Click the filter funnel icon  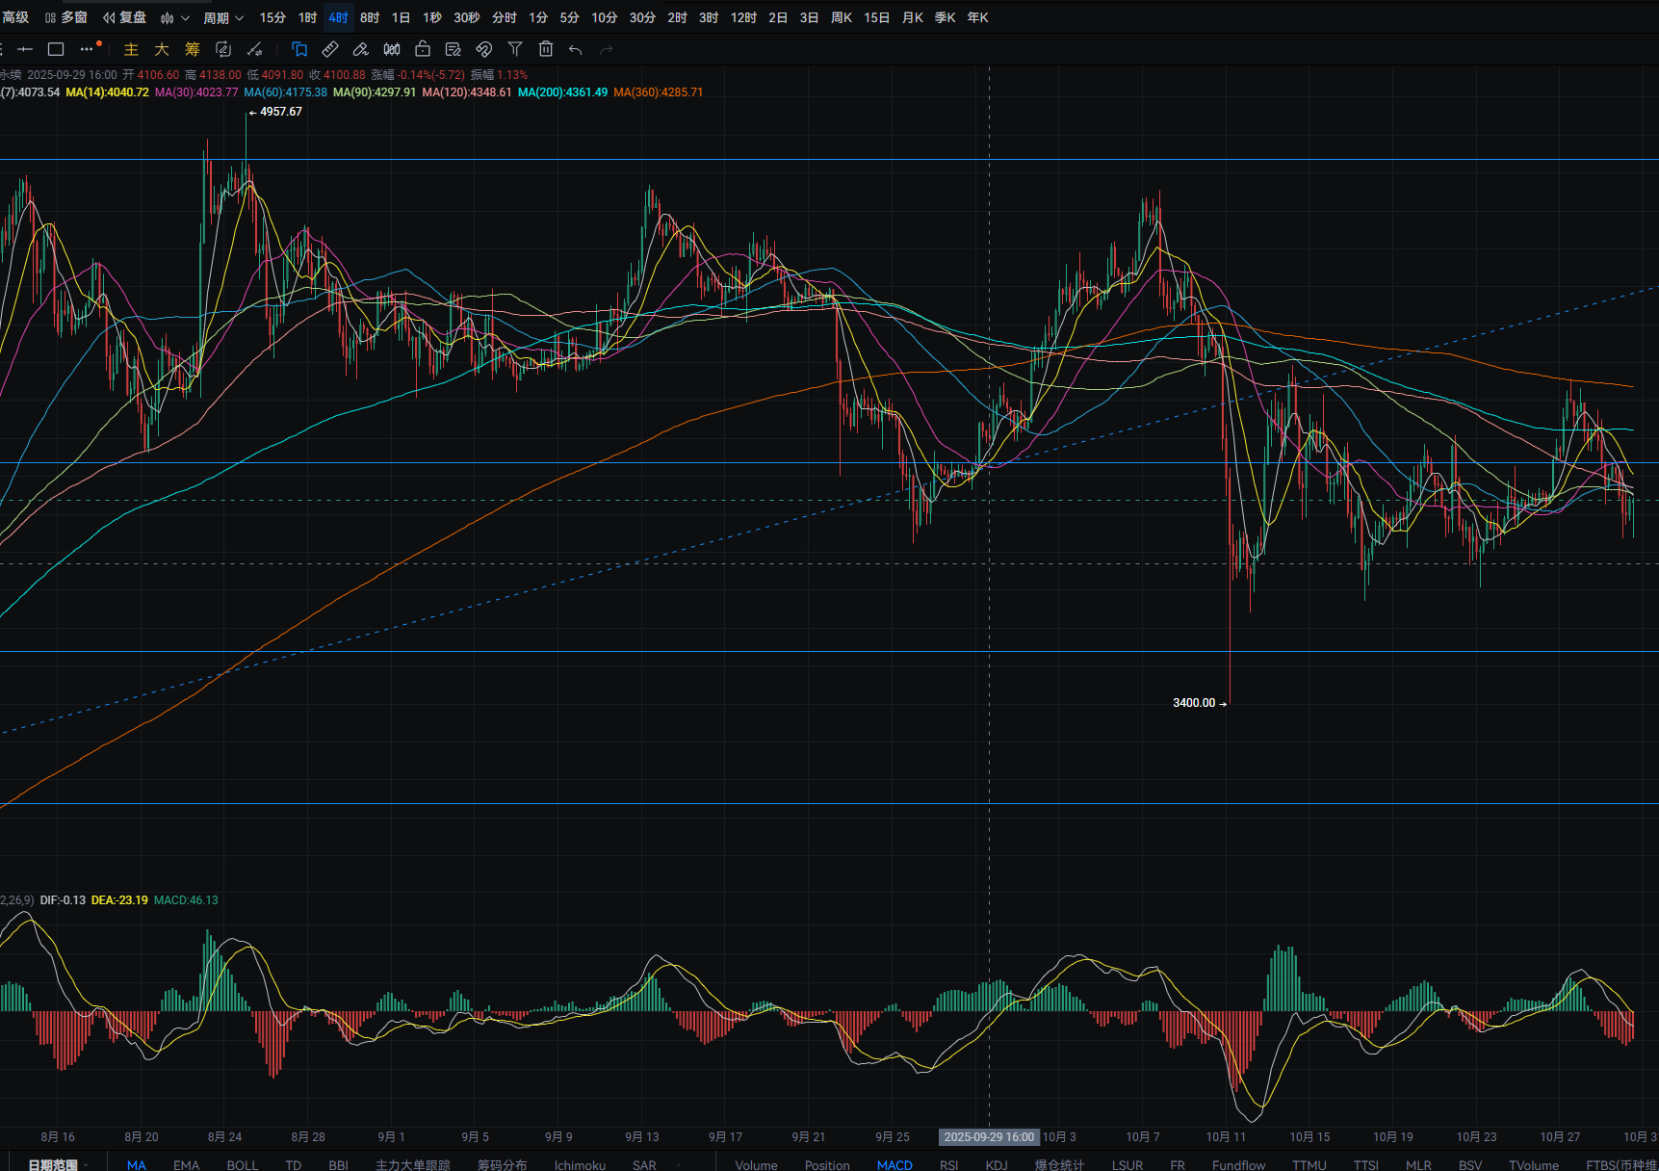[515, 49]
